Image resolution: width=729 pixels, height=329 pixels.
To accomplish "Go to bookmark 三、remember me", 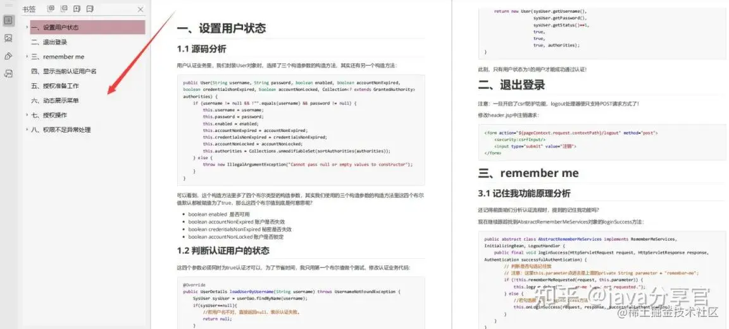I will point(58,57).
